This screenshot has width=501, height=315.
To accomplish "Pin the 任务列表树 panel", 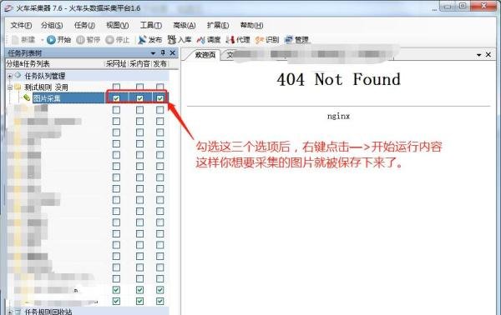I will click(x=163, y=53).
